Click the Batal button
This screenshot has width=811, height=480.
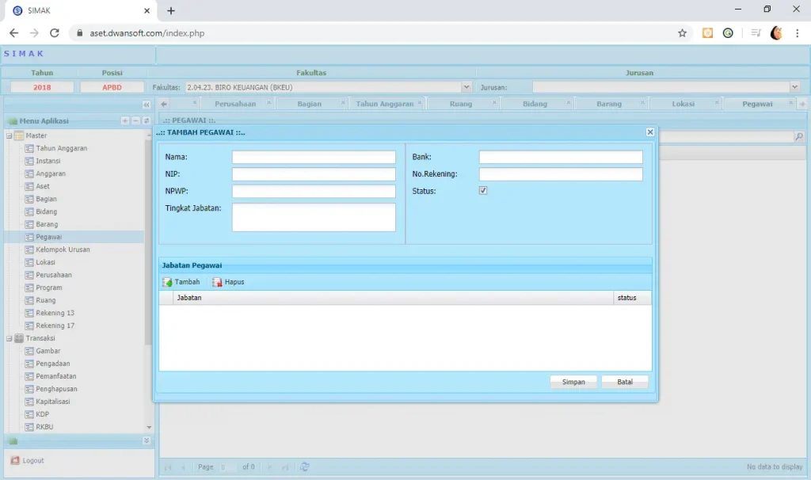(625, 382)
